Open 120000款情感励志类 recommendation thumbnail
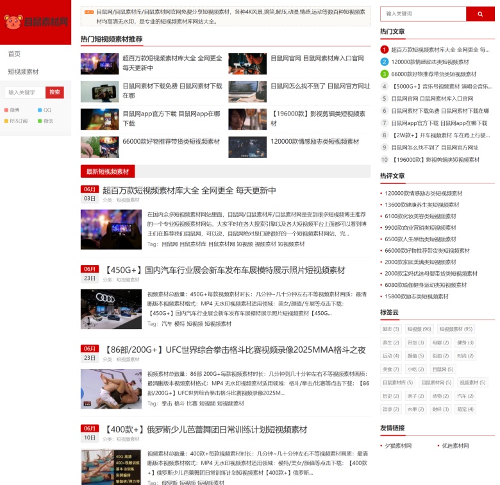Screen dimensions: 500x485 pos(247,147)
